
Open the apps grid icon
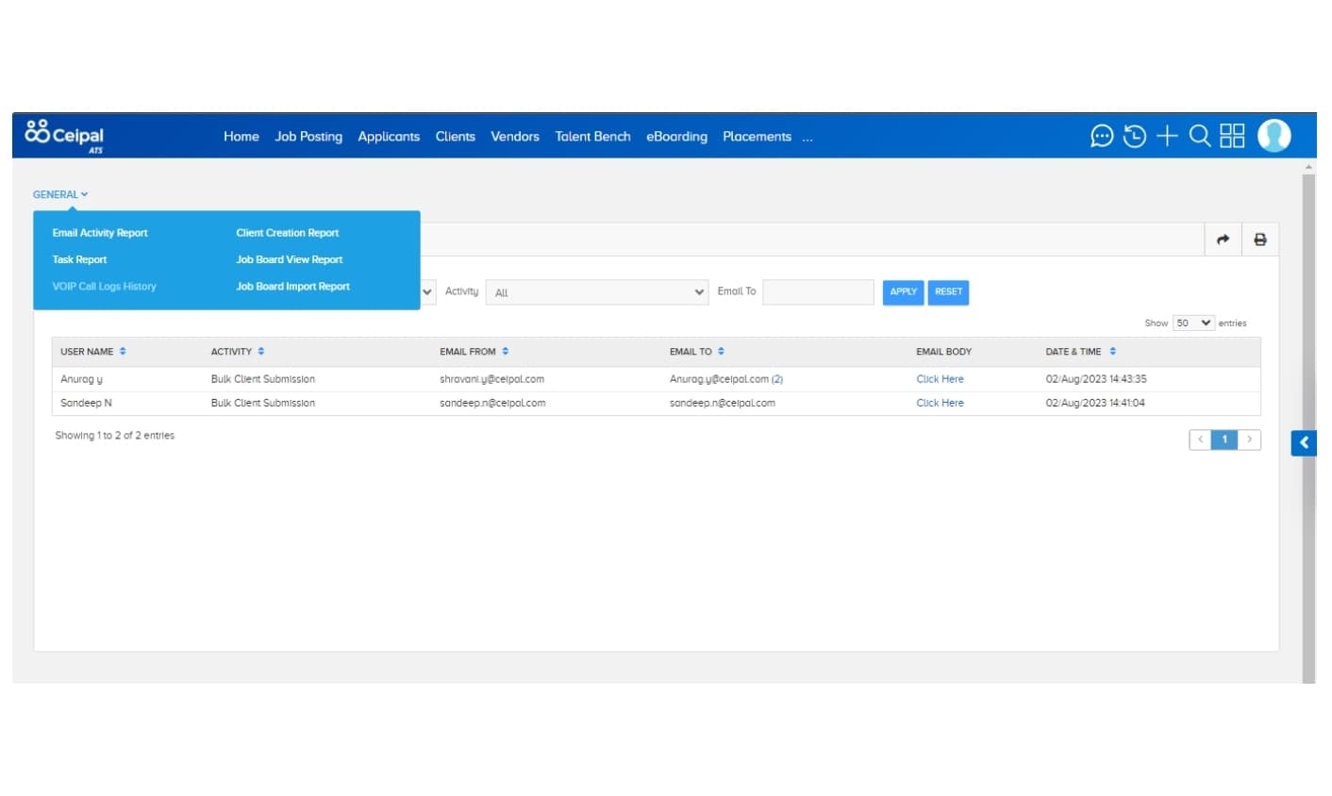1232,136
